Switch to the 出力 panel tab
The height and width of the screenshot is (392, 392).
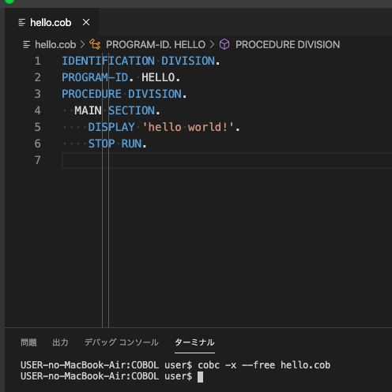pos(60,342)
